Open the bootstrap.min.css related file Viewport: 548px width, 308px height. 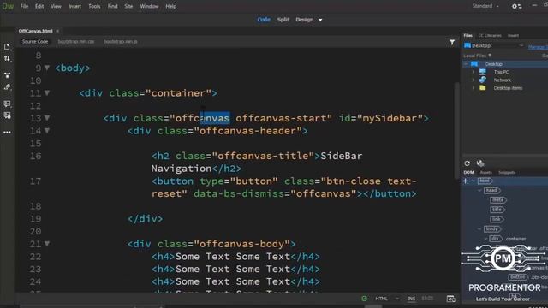point(76,42)
